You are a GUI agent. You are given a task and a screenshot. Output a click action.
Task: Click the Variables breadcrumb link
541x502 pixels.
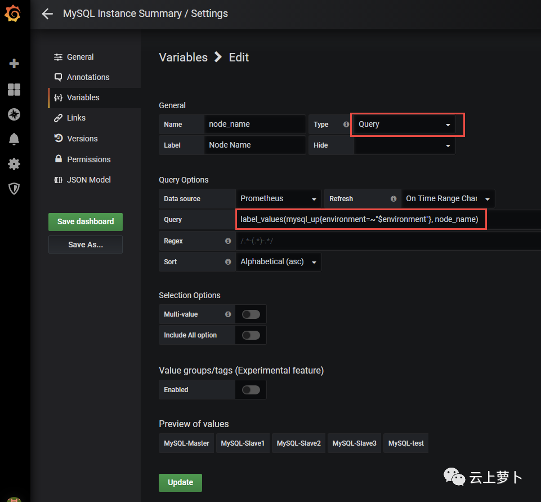(x=183, y=57)
